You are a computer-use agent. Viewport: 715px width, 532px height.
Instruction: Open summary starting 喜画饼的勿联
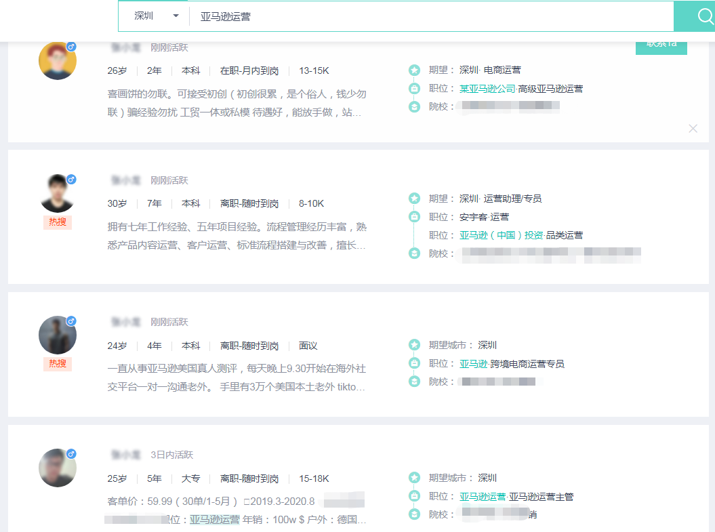pos(237,103)
